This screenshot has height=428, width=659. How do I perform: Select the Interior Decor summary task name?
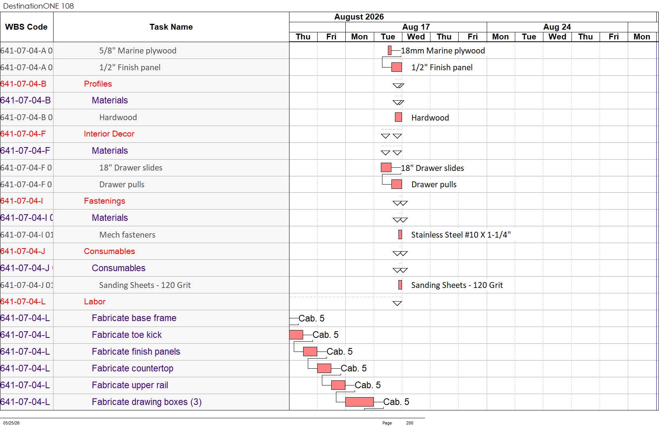pyautogui.click(x=109, y=134)
